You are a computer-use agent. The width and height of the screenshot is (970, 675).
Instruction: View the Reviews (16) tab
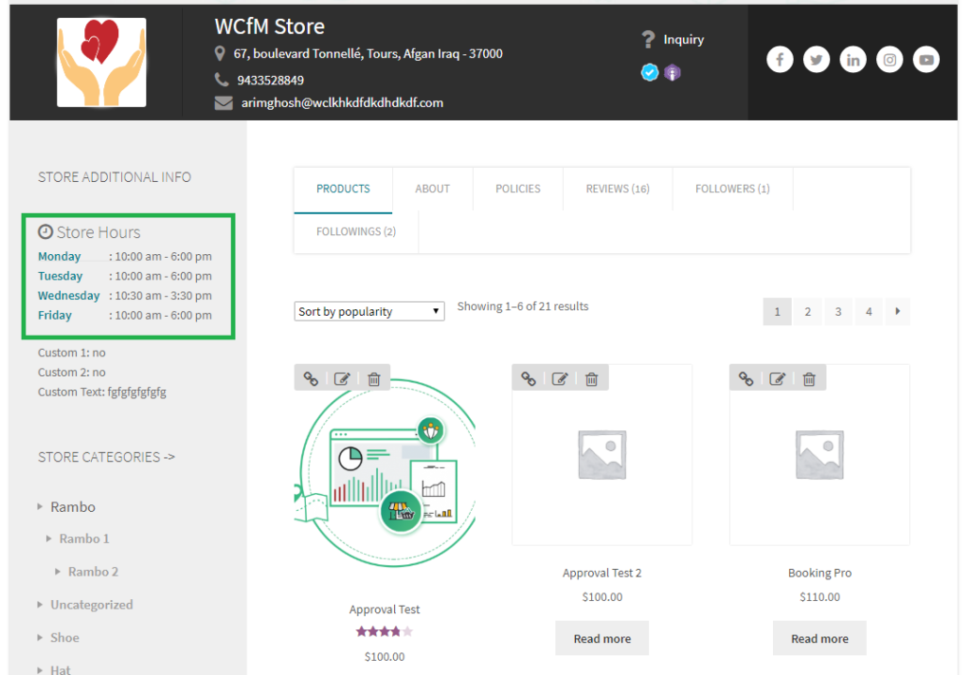pos(618,189)
